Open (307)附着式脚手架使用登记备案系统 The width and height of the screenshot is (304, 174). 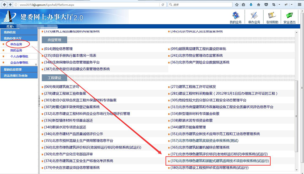click(x=72, y=107)
